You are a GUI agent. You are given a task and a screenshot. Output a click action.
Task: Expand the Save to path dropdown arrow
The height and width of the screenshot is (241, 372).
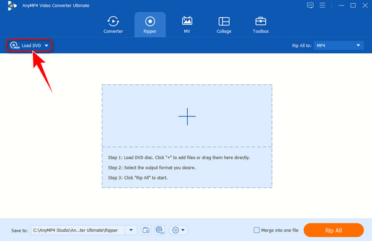point(131,230)
